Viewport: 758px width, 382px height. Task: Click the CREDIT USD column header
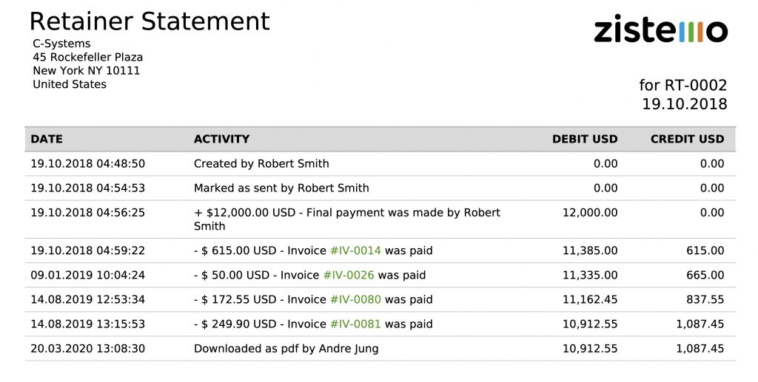pos(687,139)
